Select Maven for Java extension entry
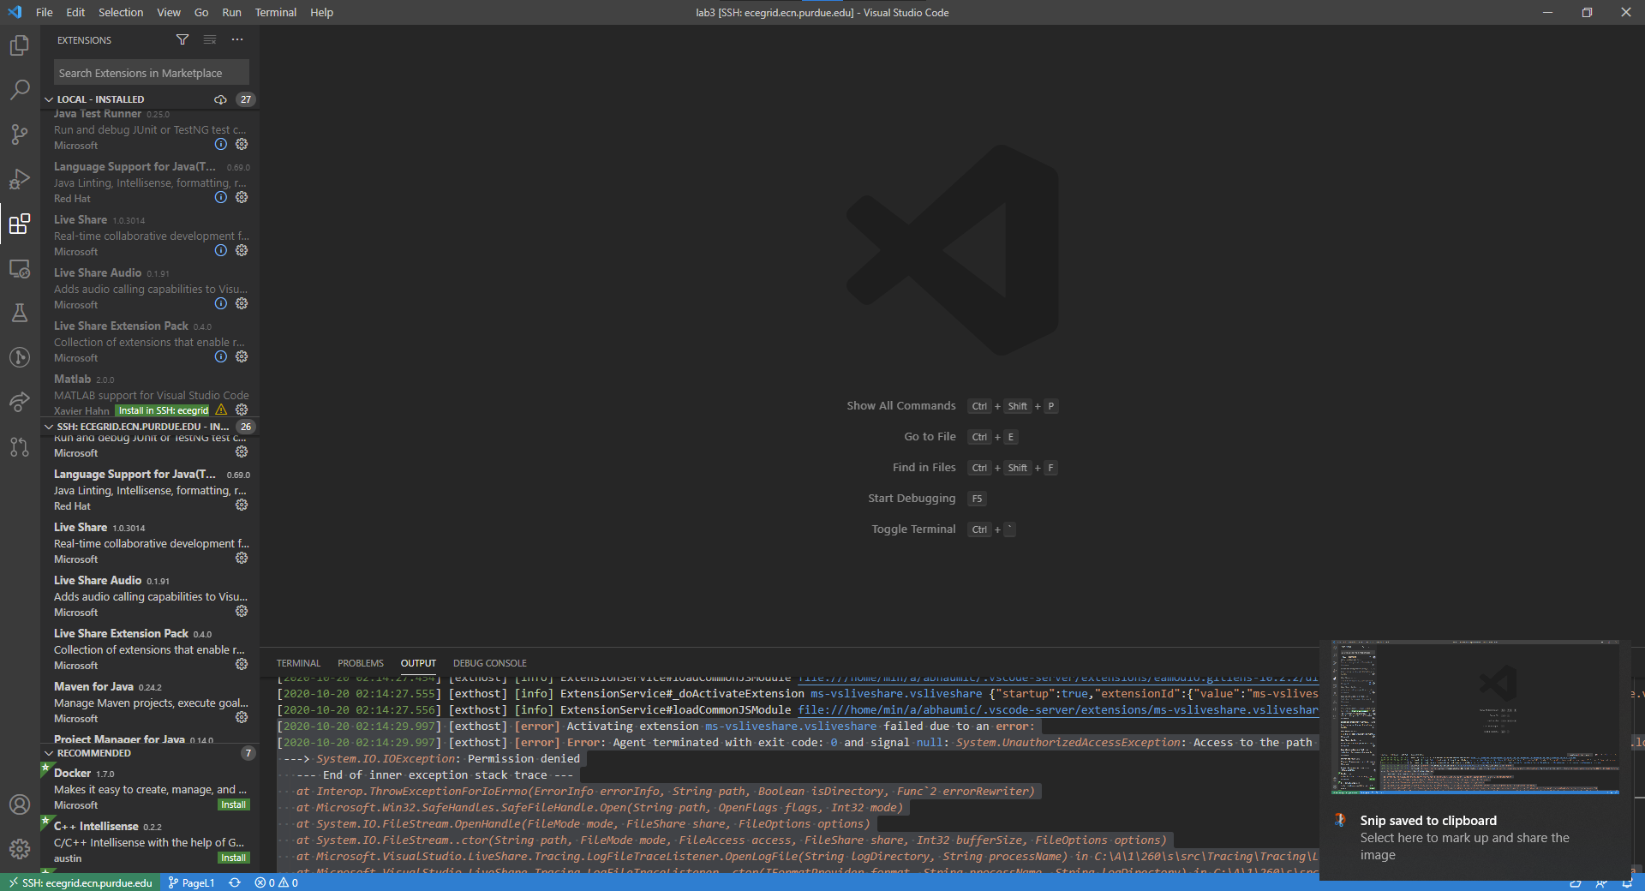 [151, 703]
